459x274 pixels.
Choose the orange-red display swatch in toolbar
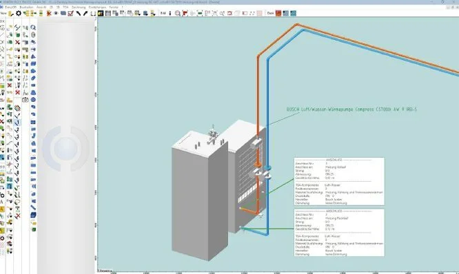click(x=278, y=13)
